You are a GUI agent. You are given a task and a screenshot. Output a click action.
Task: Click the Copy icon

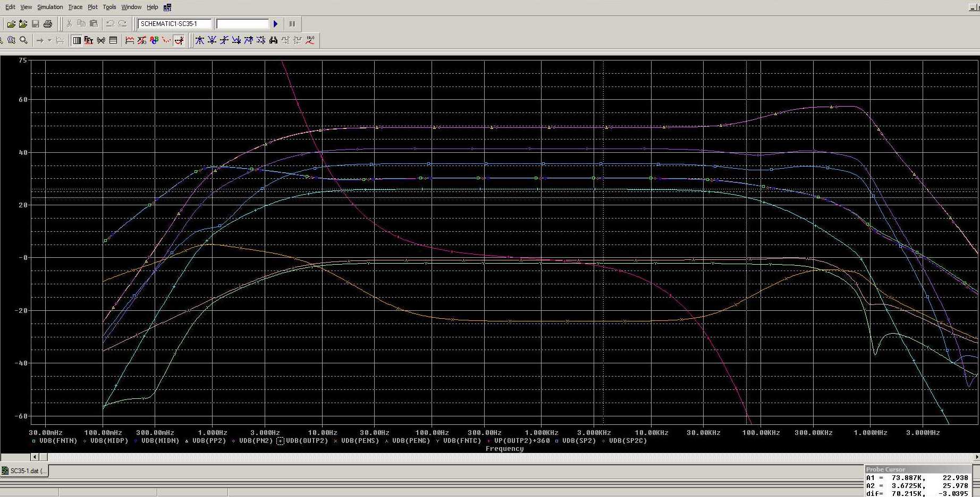tap(81, 24)
